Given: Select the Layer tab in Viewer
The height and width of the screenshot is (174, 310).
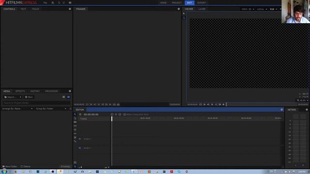Looking at the screenshot, I should (202, 9).
